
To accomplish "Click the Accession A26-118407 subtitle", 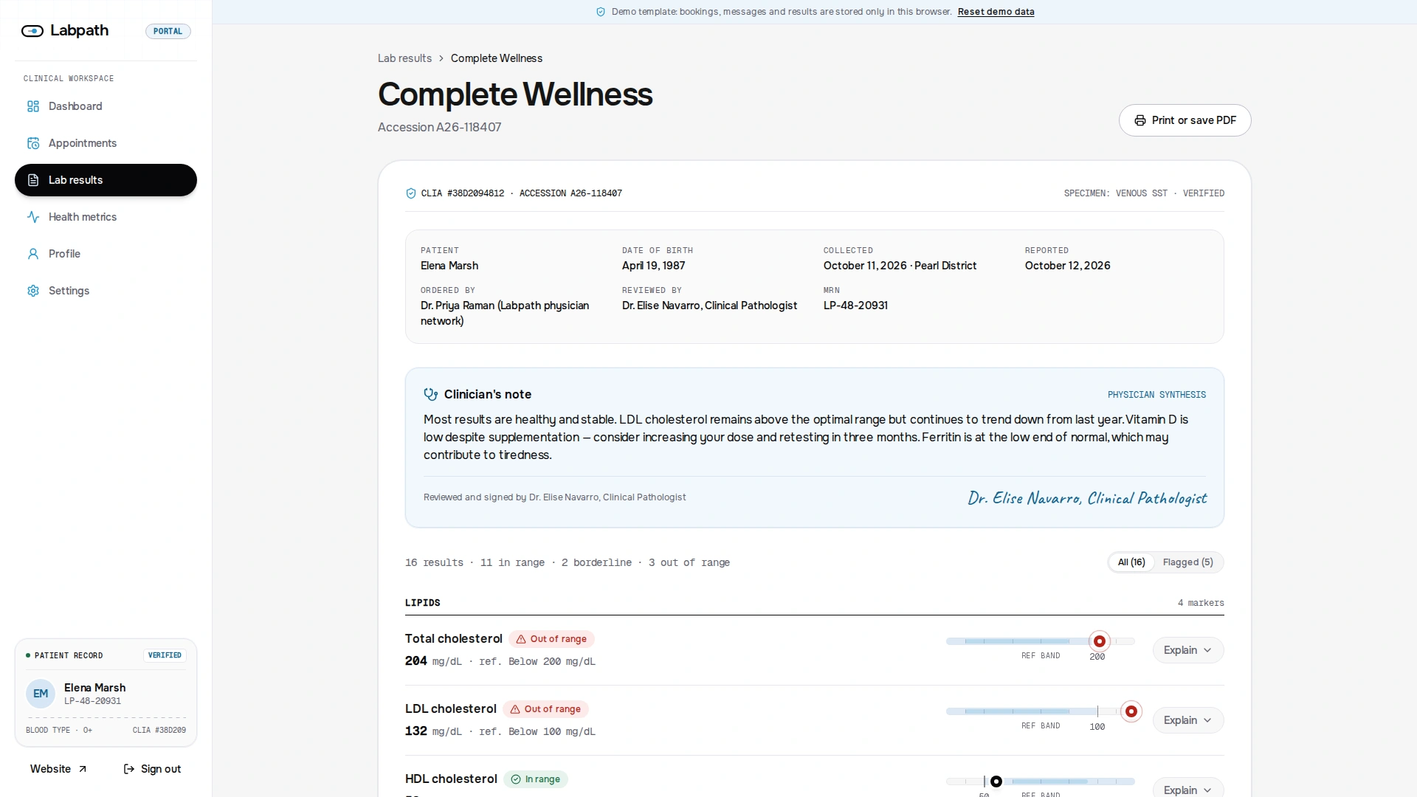I will coord(439,127).
